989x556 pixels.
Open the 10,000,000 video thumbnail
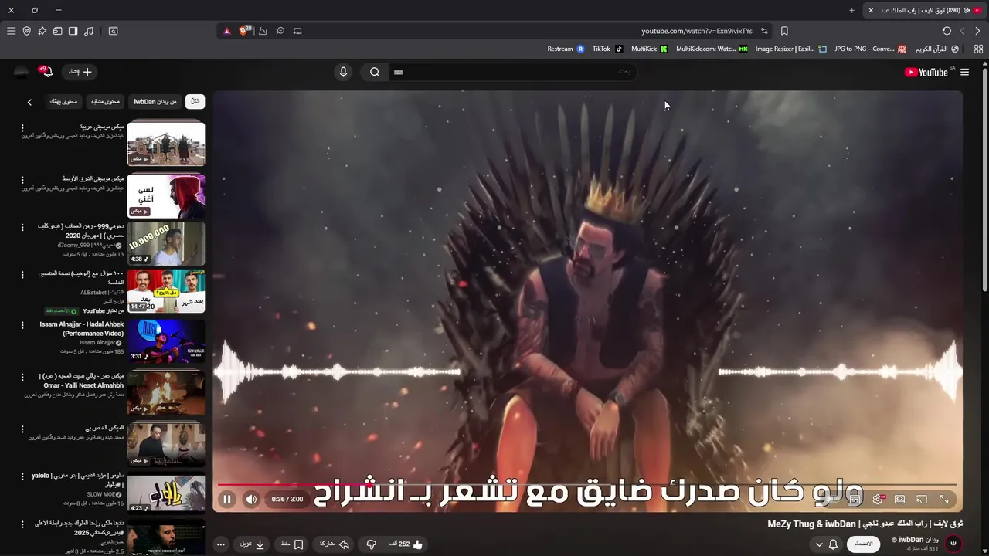pyautogui.click(x=166, y=243)
